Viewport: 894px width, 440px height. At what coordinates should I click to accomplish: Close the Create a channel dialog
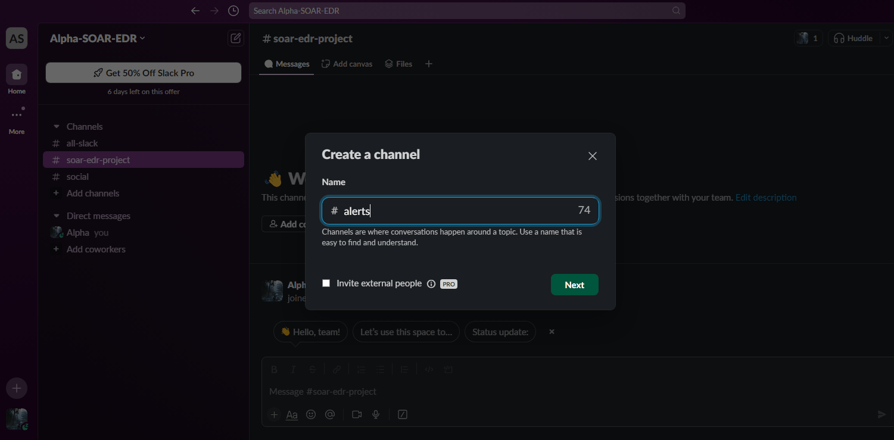click(592, 156)
